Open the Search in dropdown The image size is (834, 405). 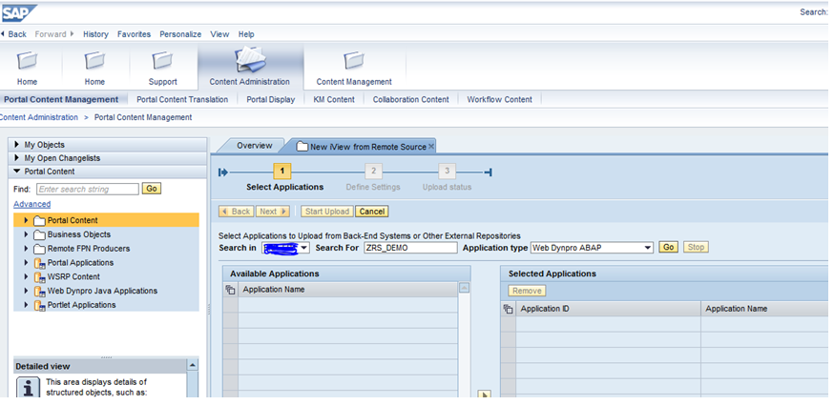click(304, 248)
